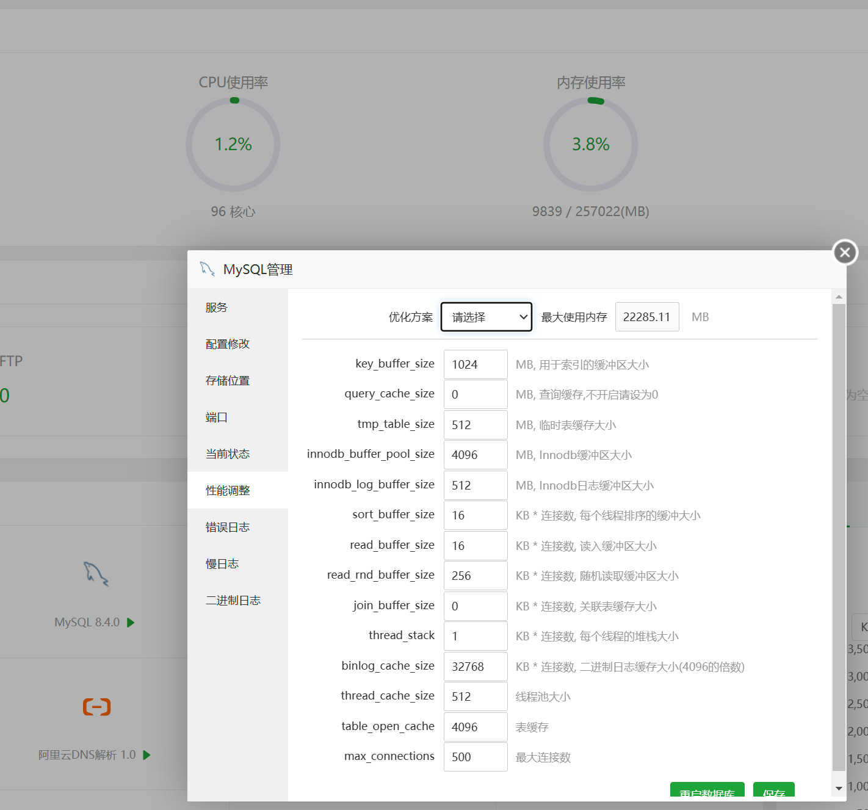Screen dimensions: 868x810
Task: Click the MySQL dolphin icon in dialog title
Action: 208,269
